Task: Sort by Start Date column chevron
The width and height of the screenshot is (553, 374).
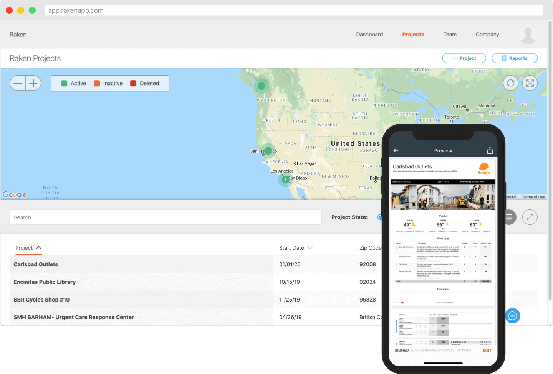Action: [x=310, y=248]
